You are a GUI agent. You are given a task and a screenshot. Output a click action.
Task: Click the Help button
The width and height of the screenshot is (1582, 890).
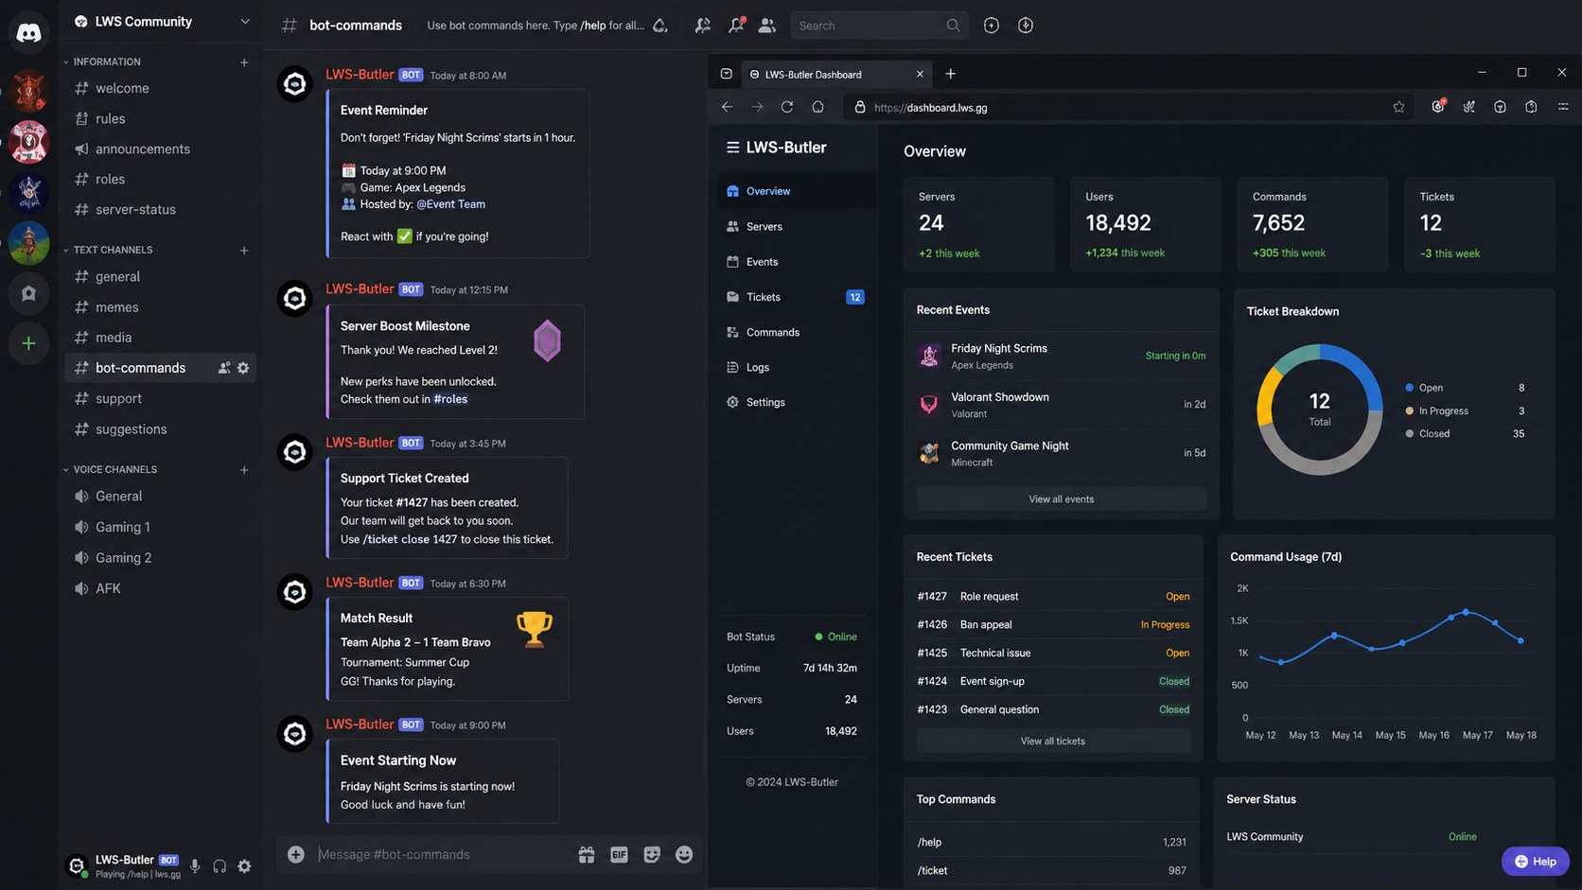click(x=1535, y=862)
